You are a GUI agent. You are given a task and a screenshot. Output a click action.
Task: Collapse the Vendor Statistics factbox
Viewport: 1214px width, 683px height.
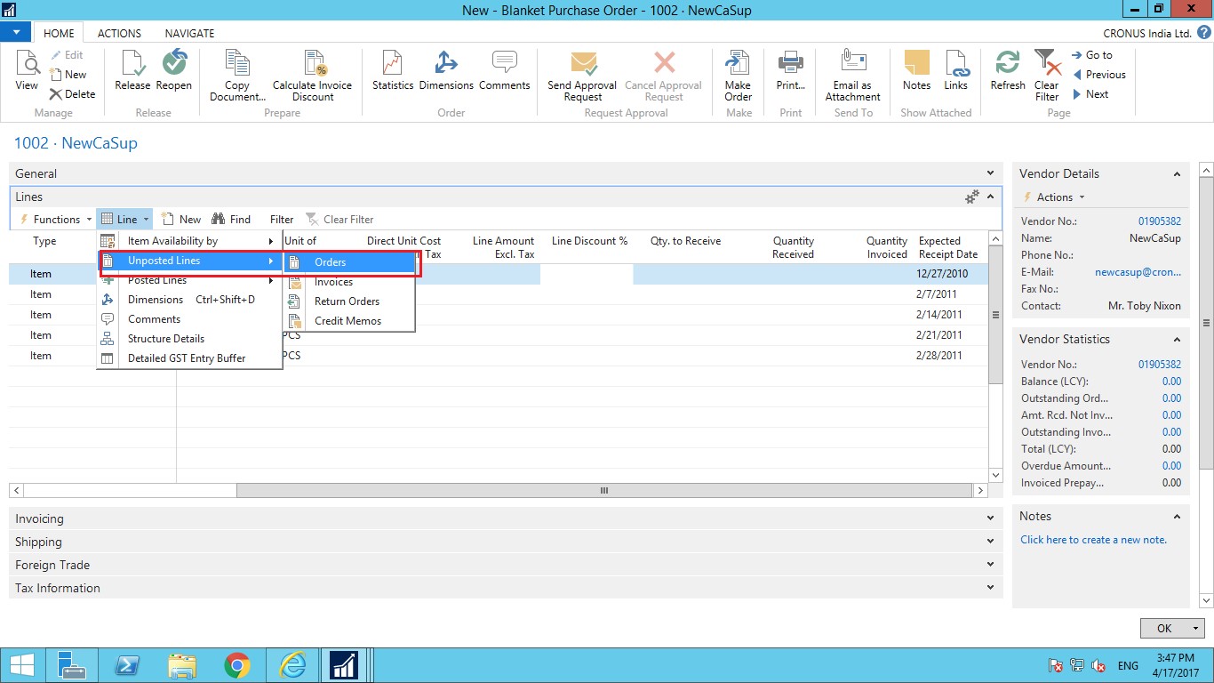click(1177, 340)
